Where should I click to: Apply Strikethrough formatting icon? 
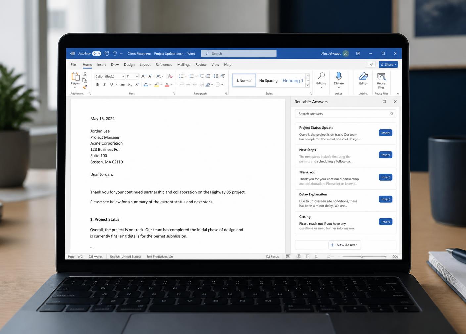122,85
